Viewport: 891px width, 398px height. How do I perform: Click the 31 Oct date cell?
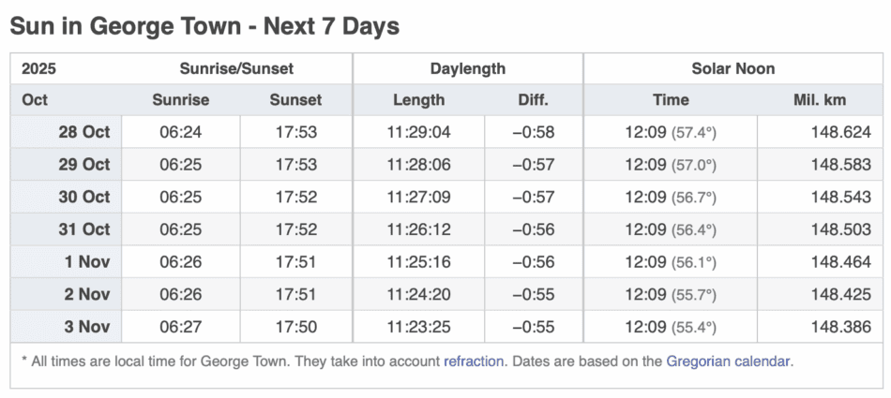click(83, 229)
